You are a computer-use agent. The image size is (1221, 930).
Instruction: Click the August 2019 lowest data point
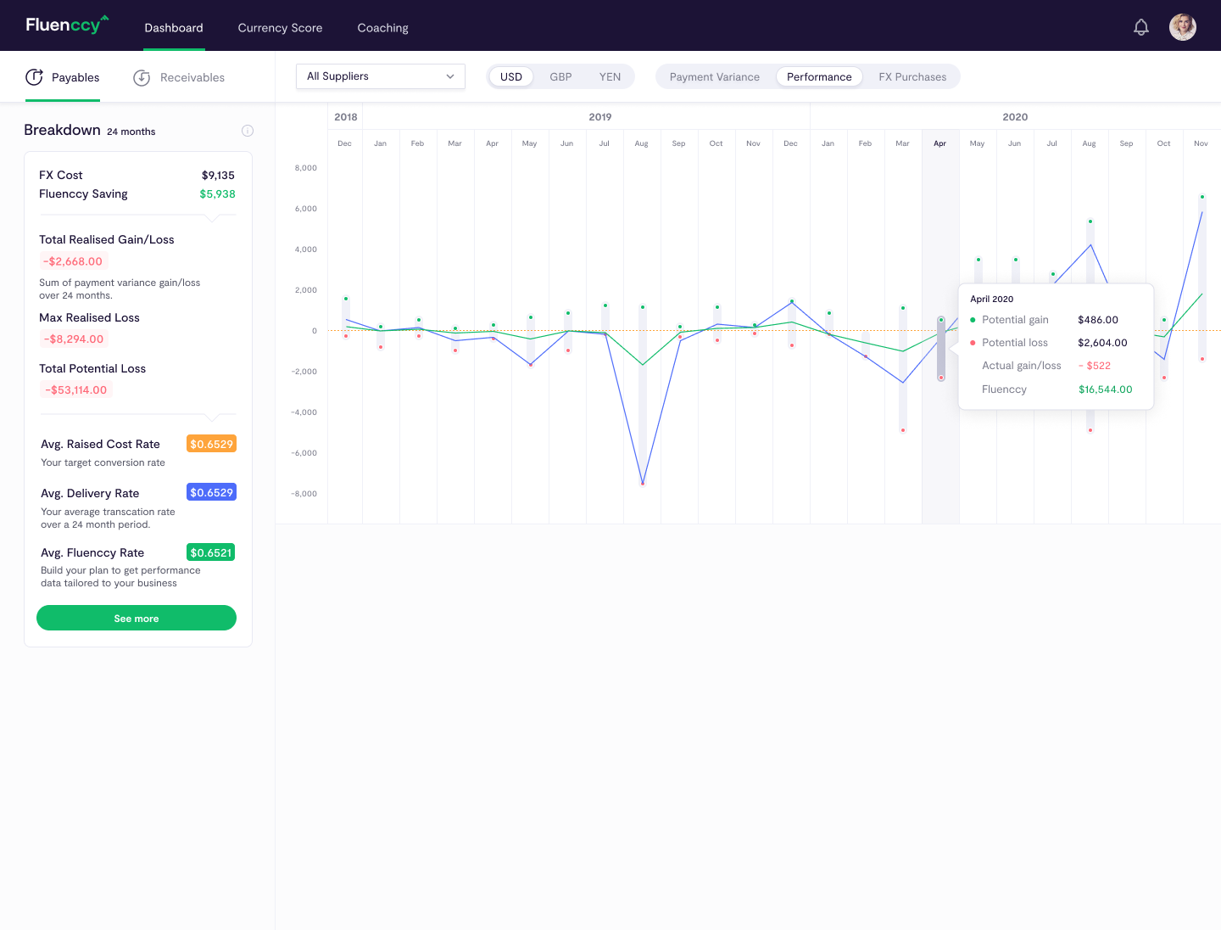(x=643, y=484)
